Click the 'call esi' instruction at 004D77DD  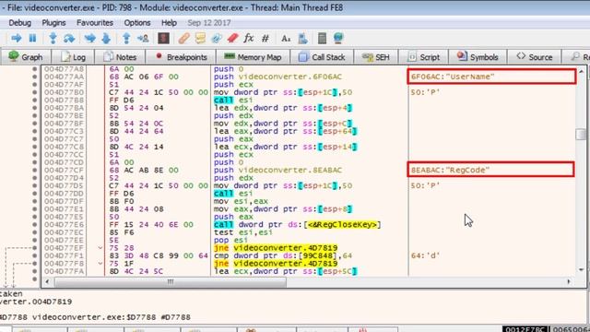click(233, 194)
